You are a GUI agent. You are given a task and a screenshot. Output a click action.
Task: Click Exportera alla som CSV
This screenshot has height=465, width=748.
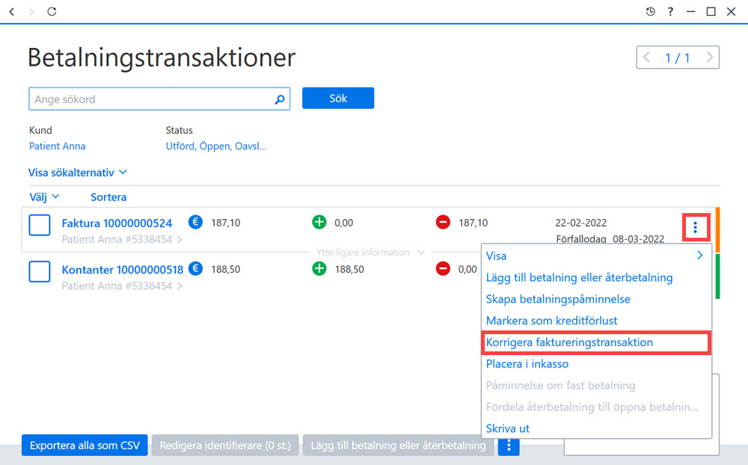coord(85,446)
